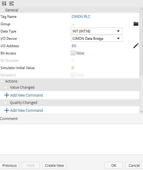Toggle the Persistent checkbox
This screenshot has width=143, height=170.
tap(73, 75)
